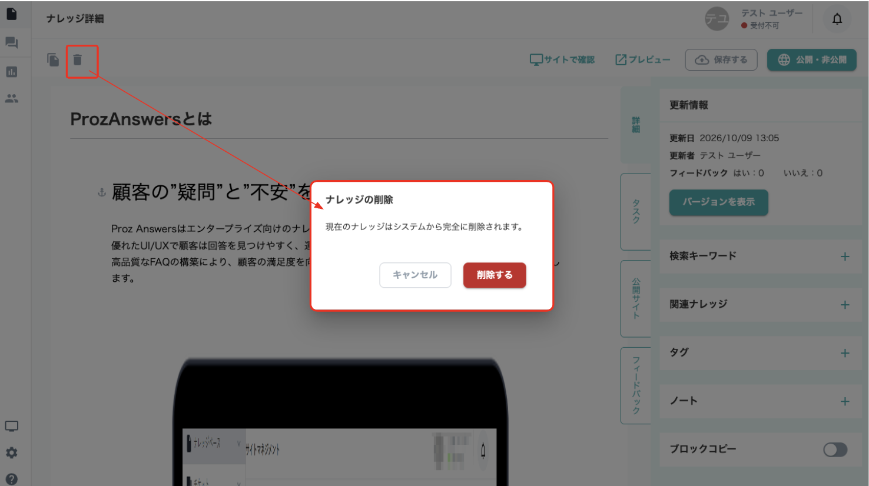Click the フィードバック はい：0 text
This screenshot has height=486, width=869.
coord(717,173)
